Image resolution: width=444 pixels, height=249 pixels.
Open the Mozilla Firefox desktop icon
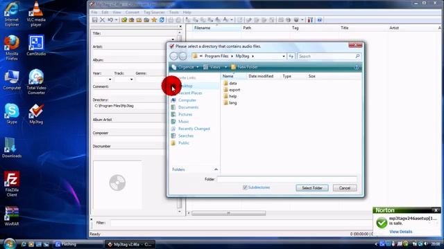(x=12, y=48)
